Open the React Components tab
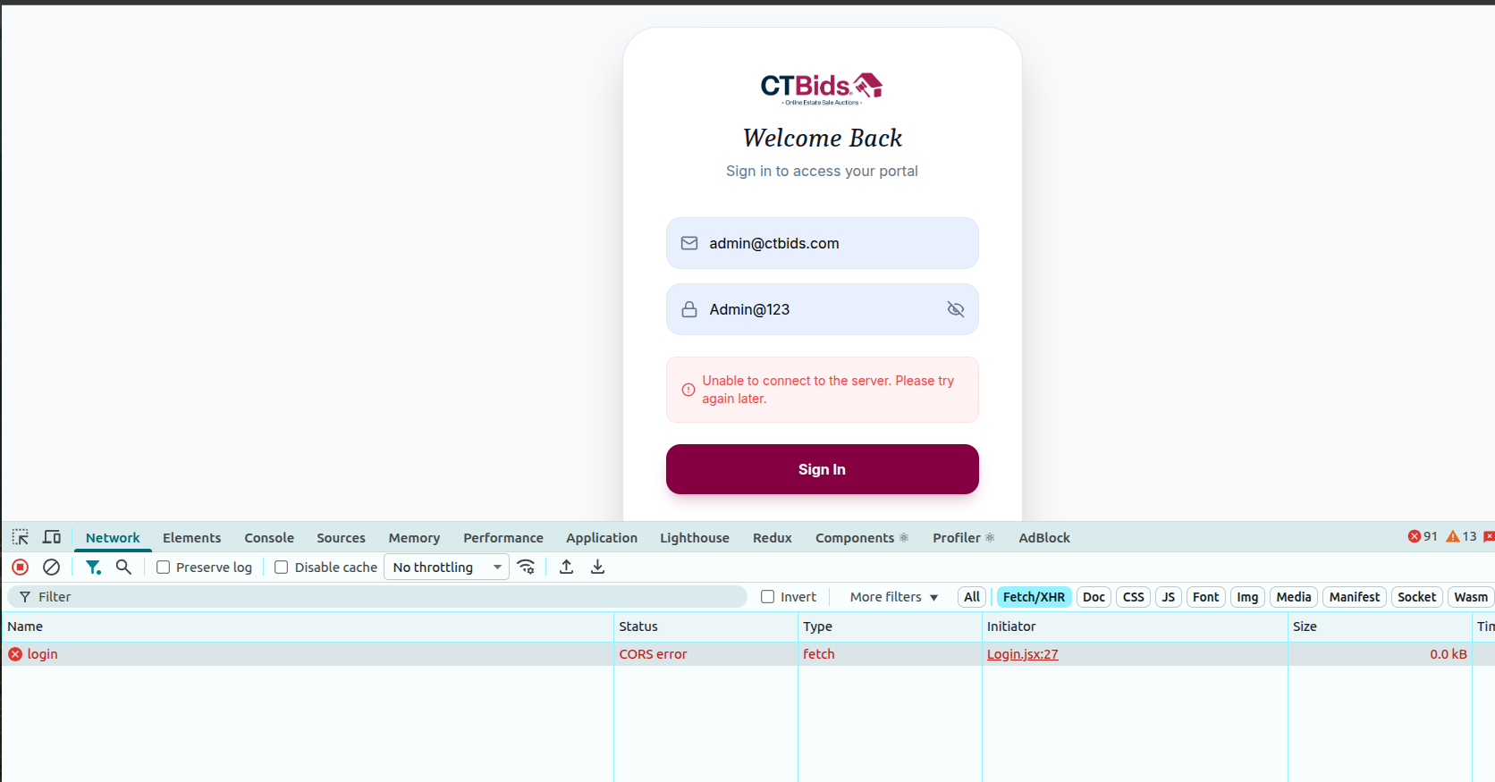 pyautogui.click(x=862, y=538)
